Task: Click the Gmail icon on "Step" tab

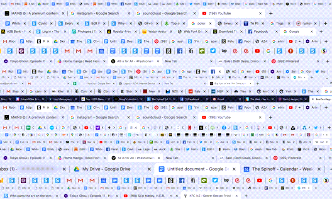Action: [x=8, y=91]
